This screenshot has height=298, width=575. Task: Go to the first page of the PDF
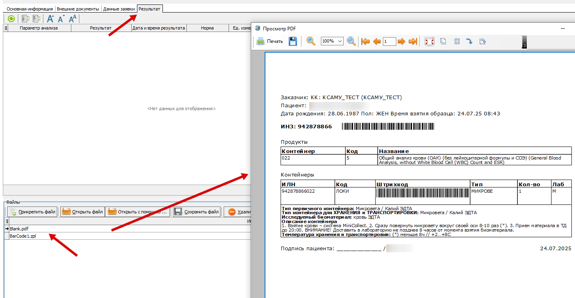click(x=366, y=41)
